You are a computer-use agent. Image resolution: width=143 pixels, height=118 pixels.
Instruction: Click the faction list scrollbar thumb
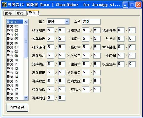point(26,41)
